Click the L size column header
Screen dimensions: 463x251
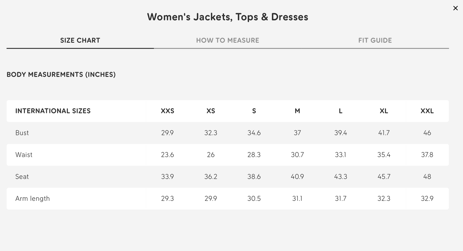(341, 111)
